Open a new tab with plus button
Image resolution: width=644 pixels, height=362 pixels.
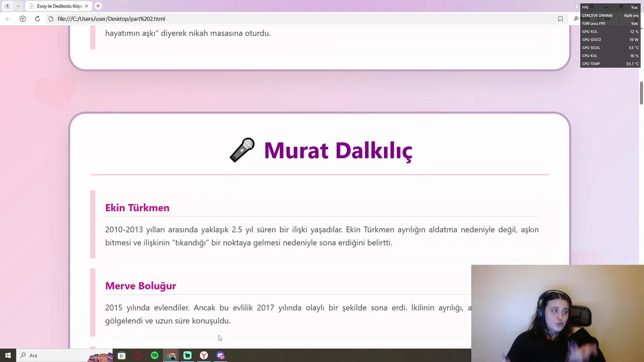[x=98, y=6]
